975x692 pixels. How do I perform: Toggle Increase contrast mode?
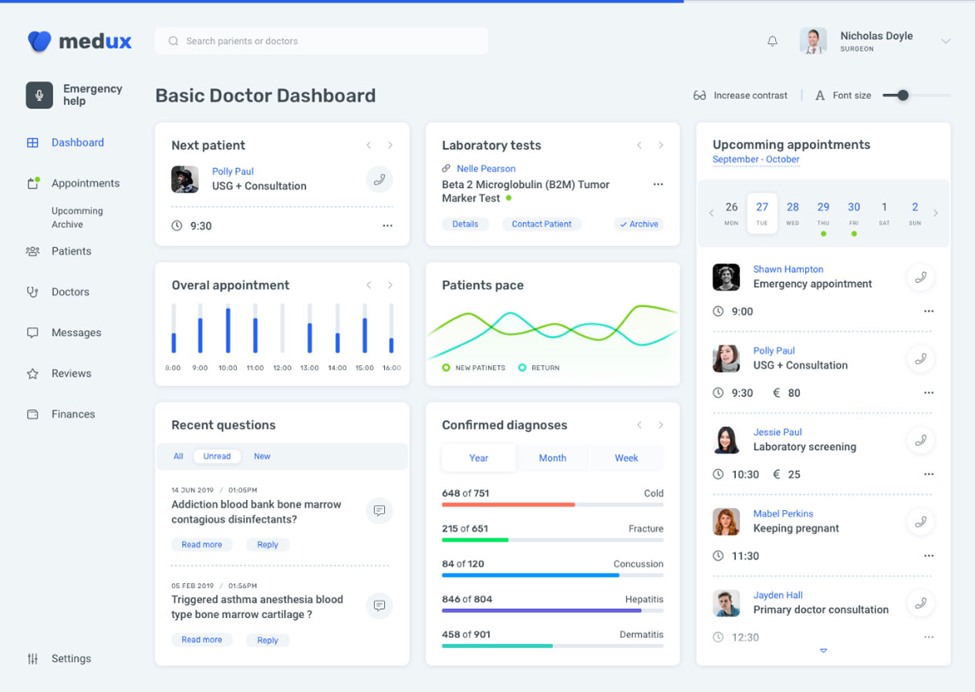pyautogui.click(x=740, y=96)
